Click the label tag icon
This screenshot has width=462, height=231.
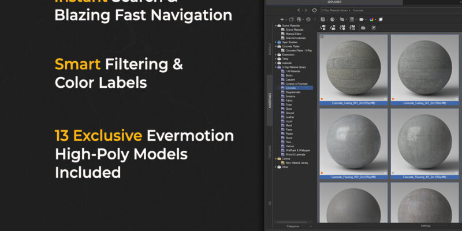[x=362, y=20]
